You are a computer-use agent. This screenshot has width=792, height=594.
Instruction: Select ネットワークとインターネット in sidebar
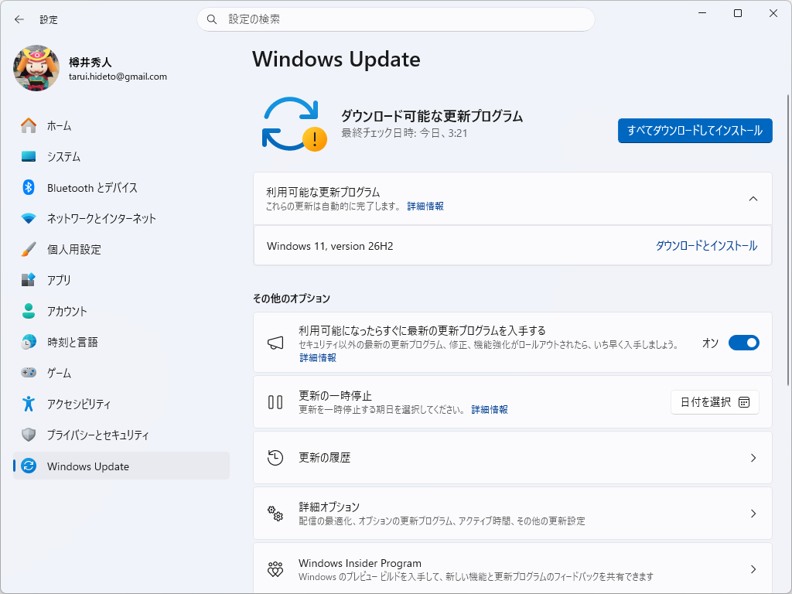click(x=121, y=218)
